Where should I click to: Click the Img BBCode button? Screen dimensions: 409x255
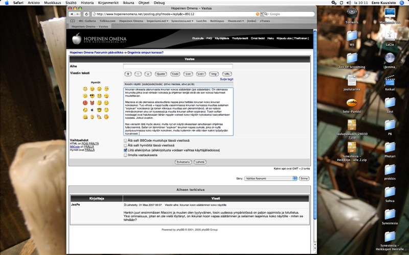point(214,74)
